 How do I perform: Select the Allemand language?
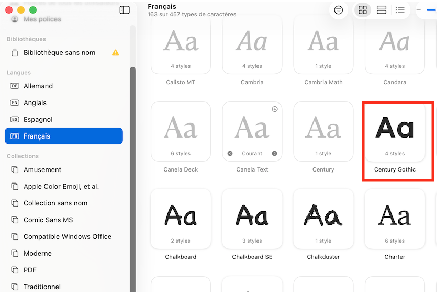pyautogui.click(x=64, y=86)
